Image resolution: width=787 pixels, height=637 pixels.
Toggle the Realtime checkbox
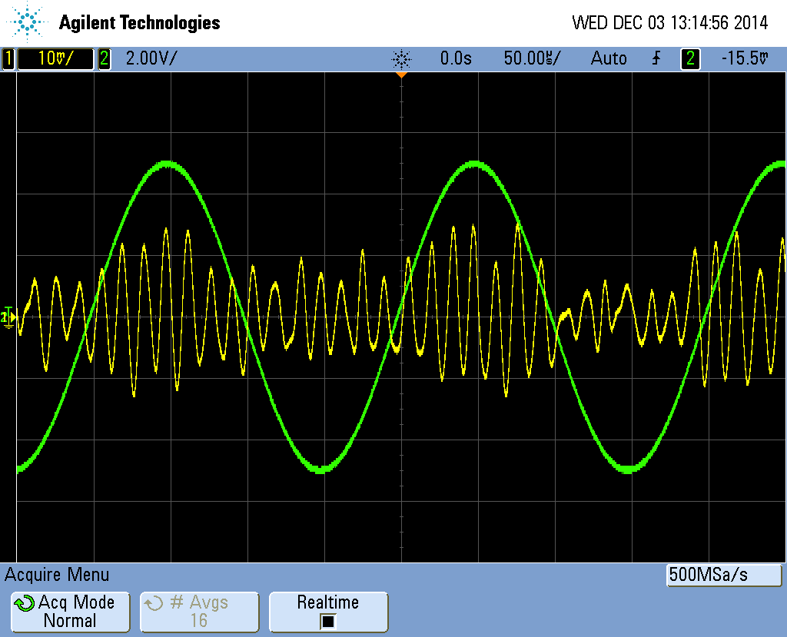point(328,621)
